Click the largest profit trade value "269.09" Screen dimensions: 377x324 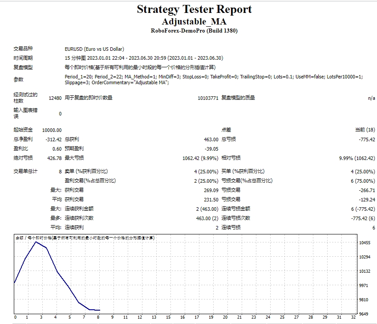211,190
